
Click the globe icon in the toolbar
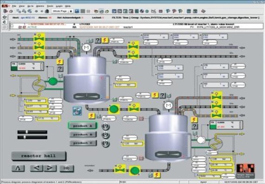click(142, 11)
